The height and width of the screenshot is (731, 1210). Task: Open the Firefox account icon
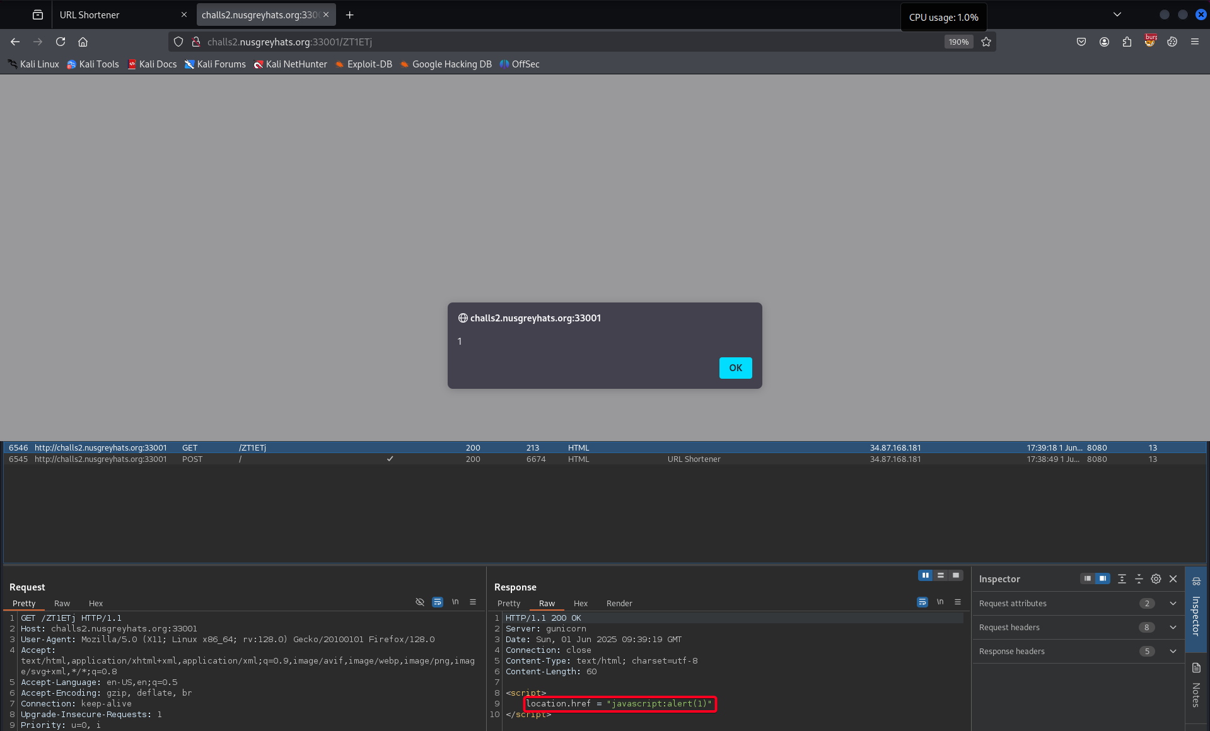[1104, 42]
